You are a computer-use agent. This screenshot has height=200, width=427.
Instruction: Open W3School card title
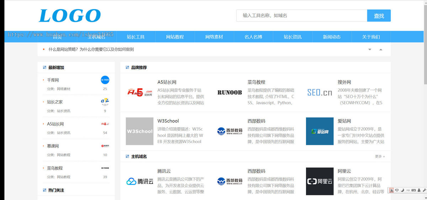click(x=168, y=121)
